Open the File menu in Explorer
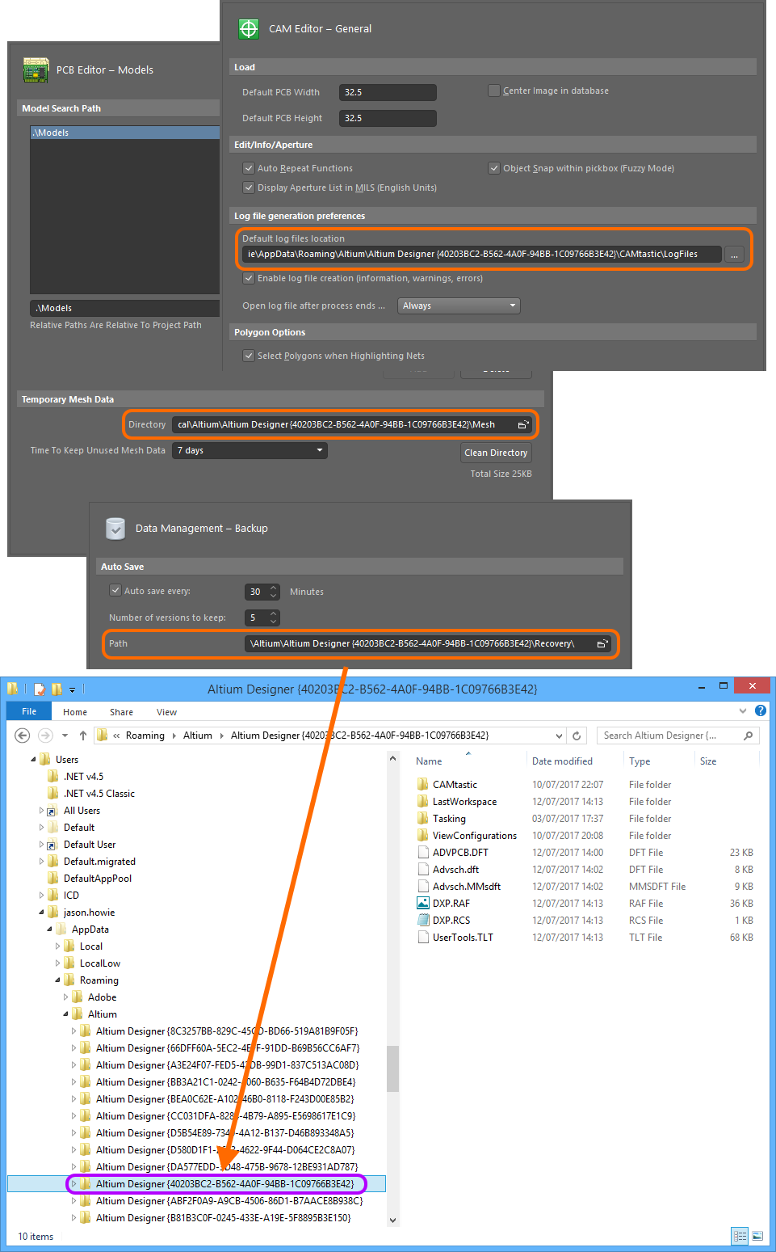The height and width of the screenshot is (1252, 776). tap(29, 712)
